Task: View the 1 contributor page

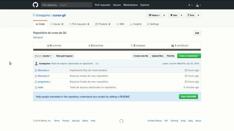Action: pyautogui.click(x=180, y=45)
